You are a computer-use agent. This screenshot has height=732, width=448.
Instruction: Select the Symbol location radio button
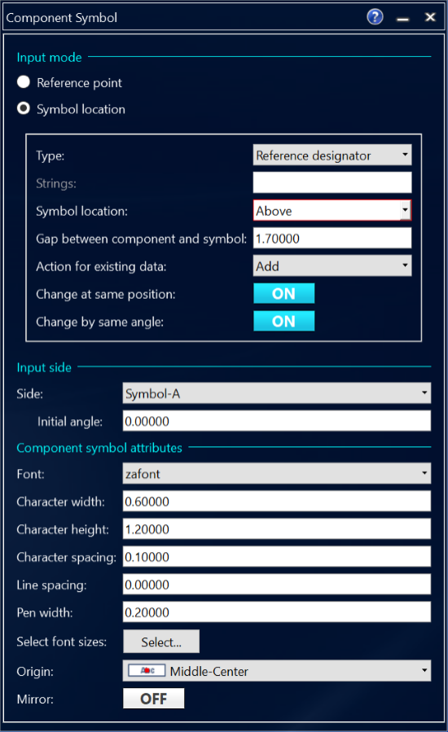point(24,108)
